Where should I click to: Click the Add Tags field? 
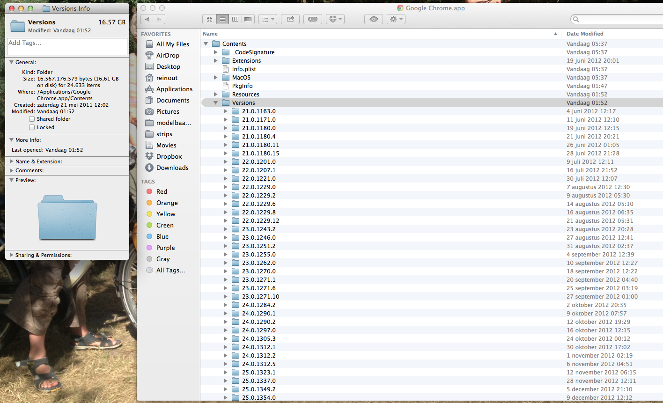pos(67,46)
